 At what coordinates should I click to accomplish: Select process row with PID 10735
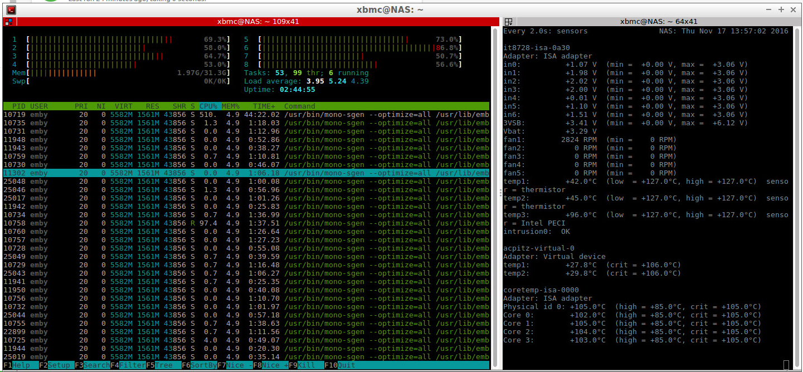[x=246, y=123]
